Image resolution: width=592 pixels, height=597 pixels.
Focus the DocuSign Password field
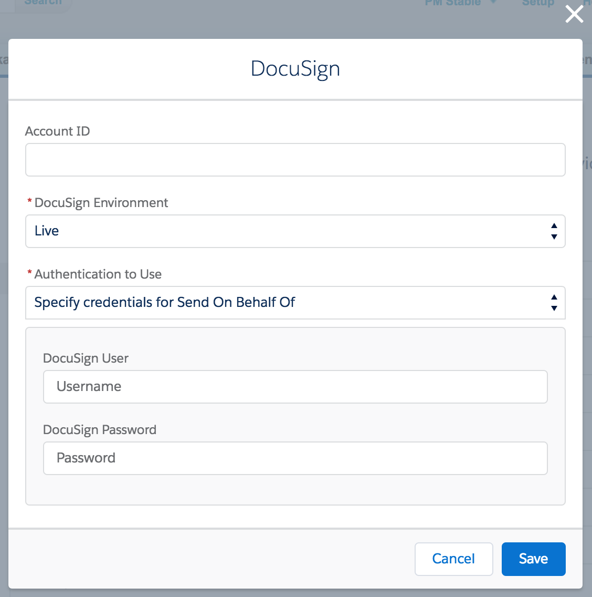tap(295, 458)
